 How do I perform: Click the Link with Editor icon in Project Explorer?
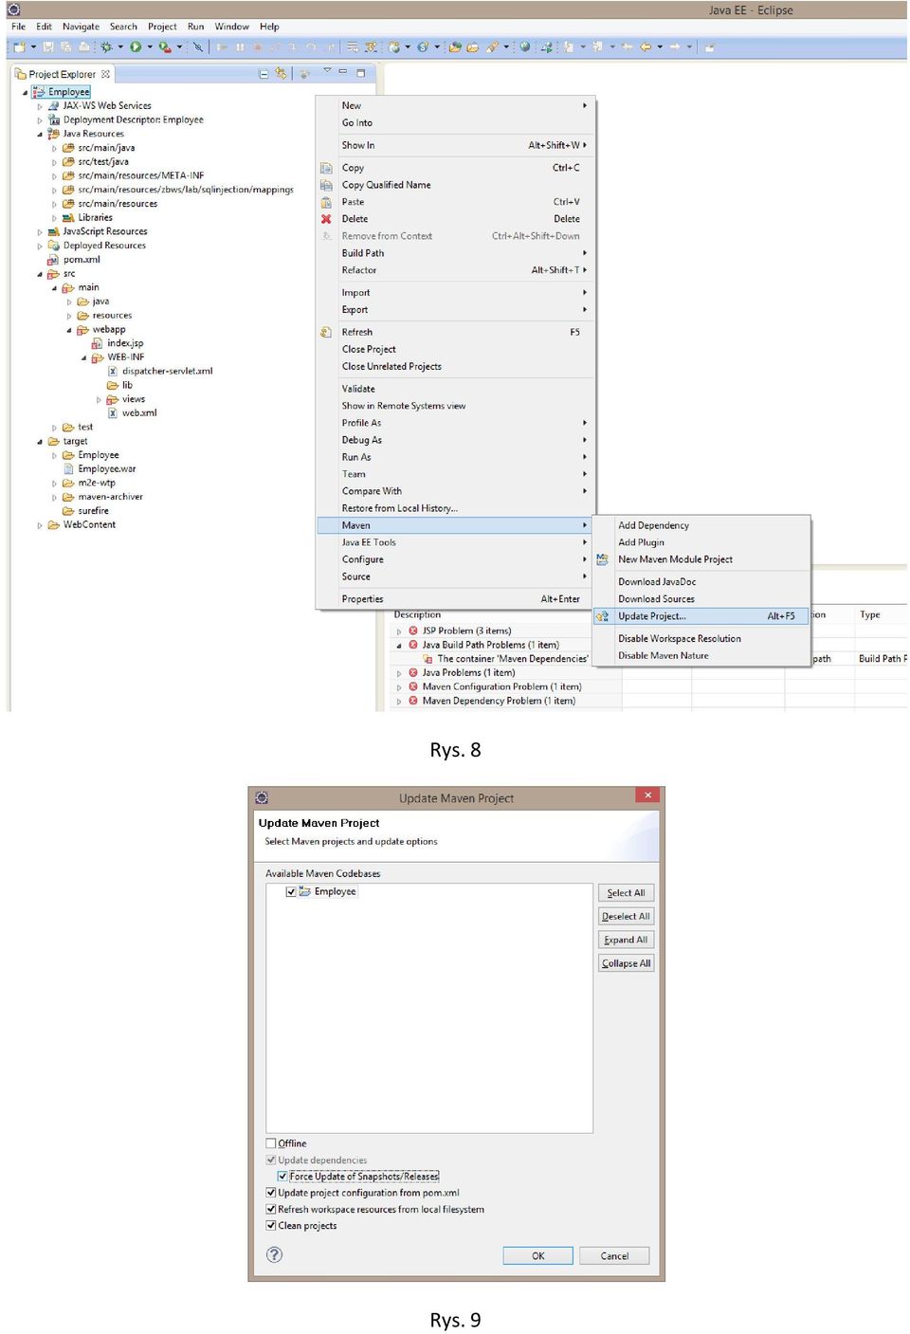[281, 73]
